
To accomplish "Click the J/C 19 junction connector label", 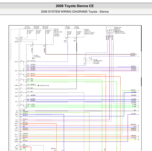I will pos(98,61).
